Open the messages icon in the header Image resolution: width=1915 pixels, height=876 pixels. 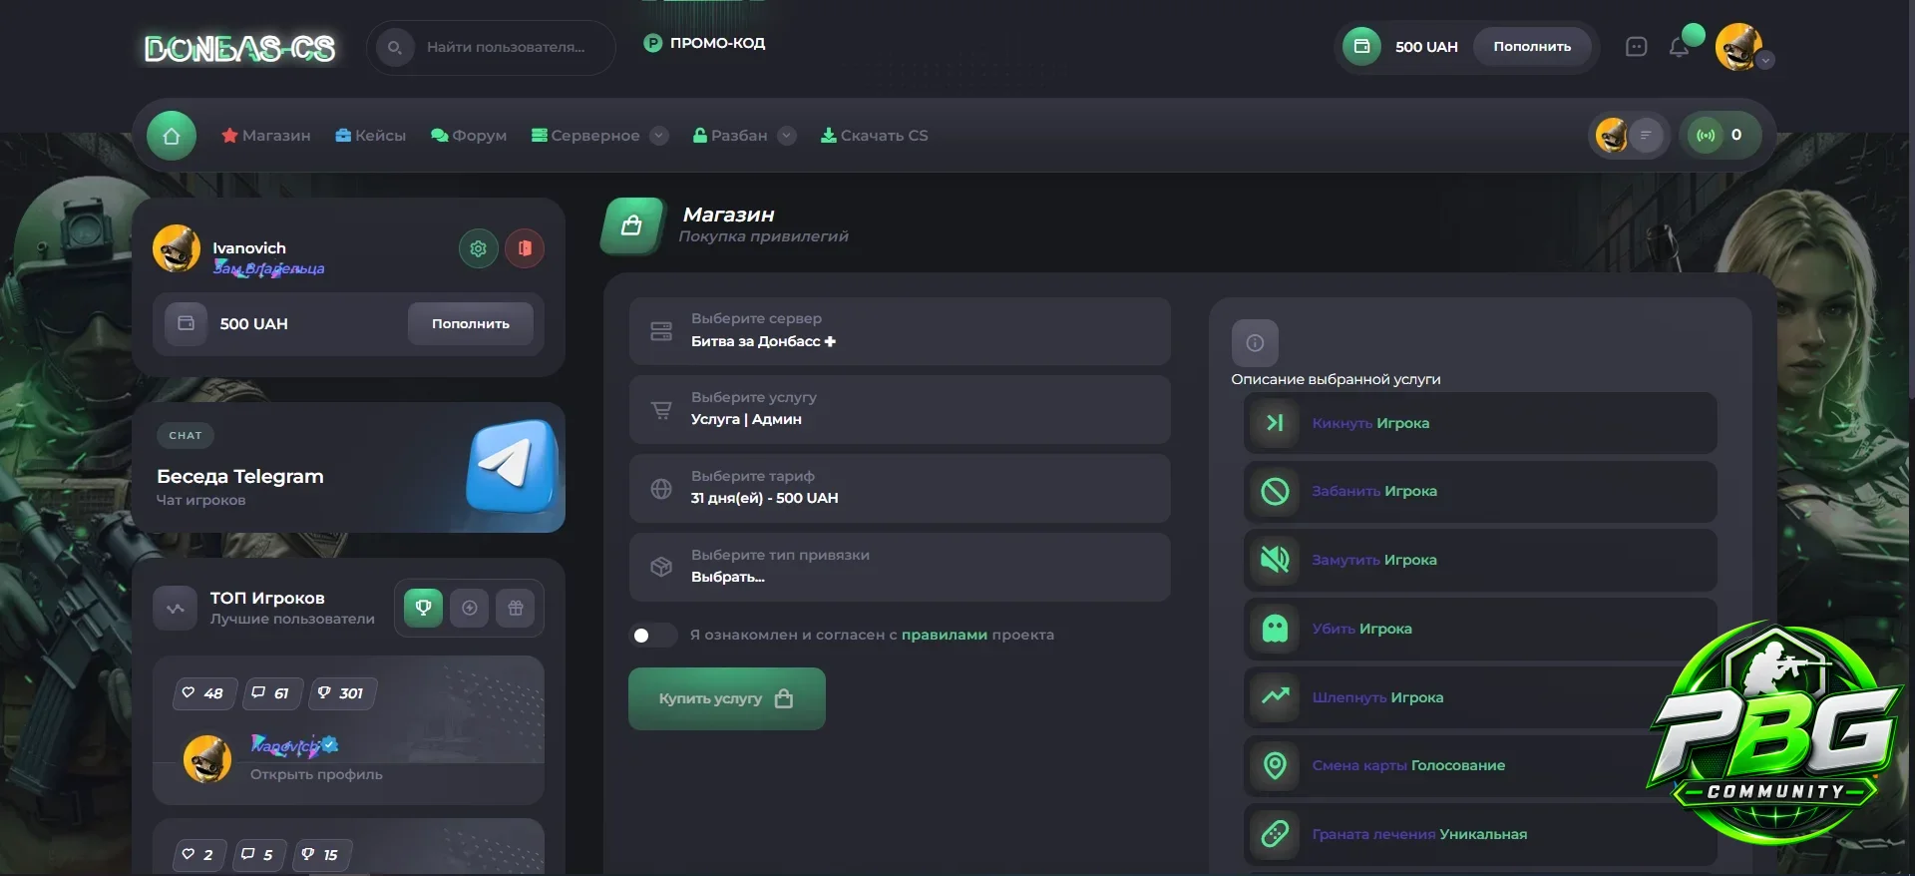click(x=1636, y=47)
